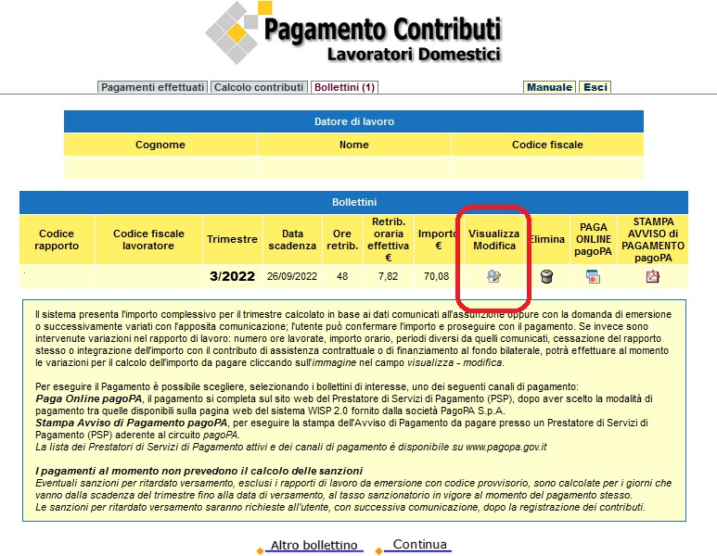Screen dimensions: 717x556
Task: Click the 26/09/2022 due date cell
Action: (292, 276)
